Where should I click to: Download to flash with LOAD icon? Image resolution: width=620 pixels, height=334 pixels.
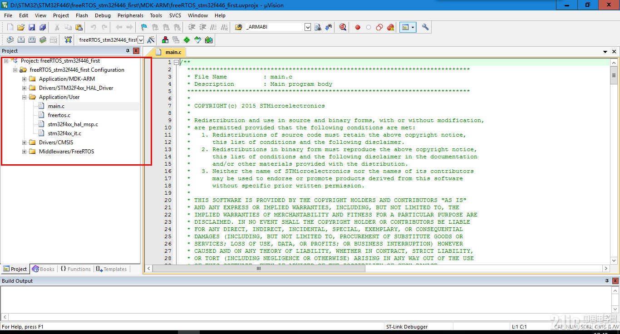point(68,40)
